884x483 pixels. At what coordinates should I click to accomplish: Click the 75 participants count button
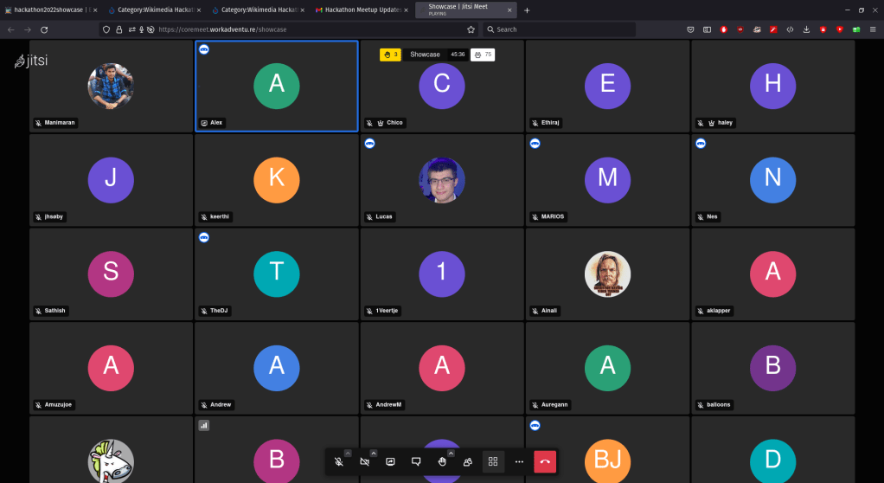click(x=483, y=55)
